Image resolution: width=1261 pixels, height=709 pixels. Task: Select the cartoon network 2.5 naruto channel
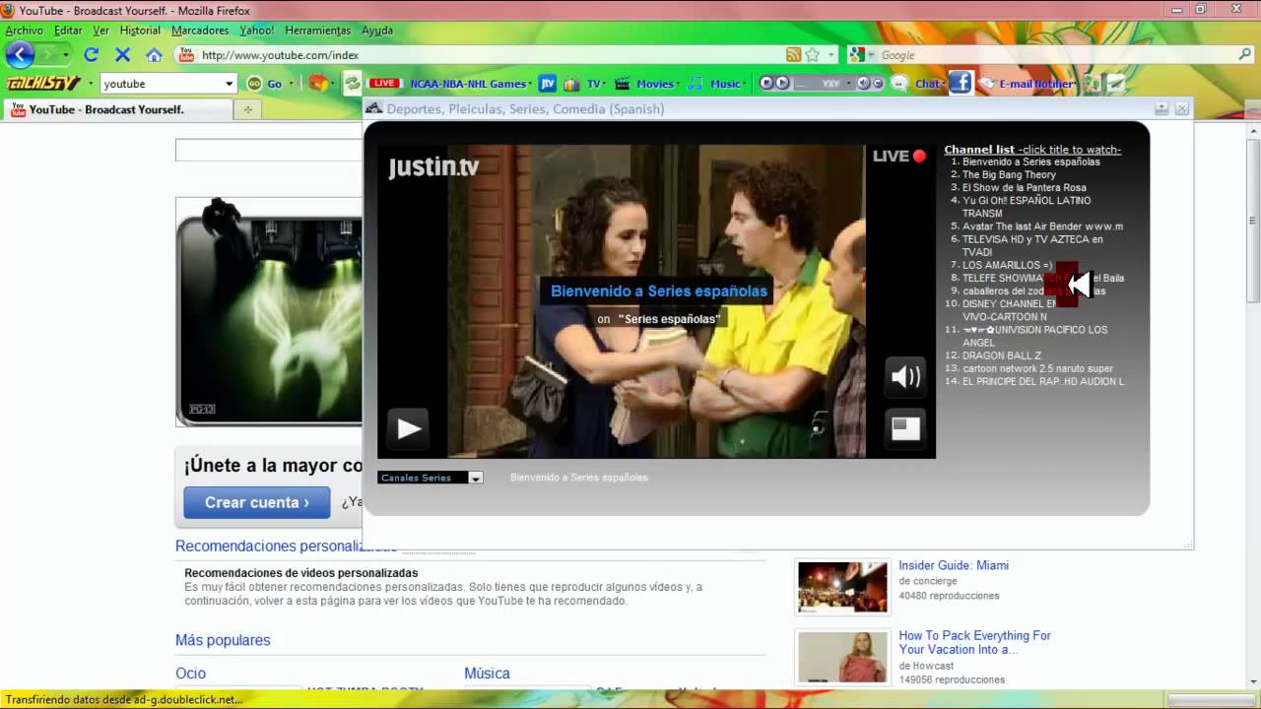click(1037, 368)
